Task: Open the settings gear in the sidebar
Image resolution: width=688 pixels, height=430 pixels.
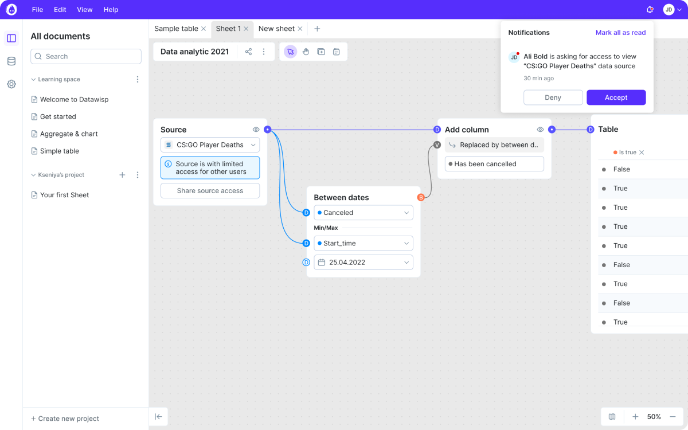Action: pos(11,84)
